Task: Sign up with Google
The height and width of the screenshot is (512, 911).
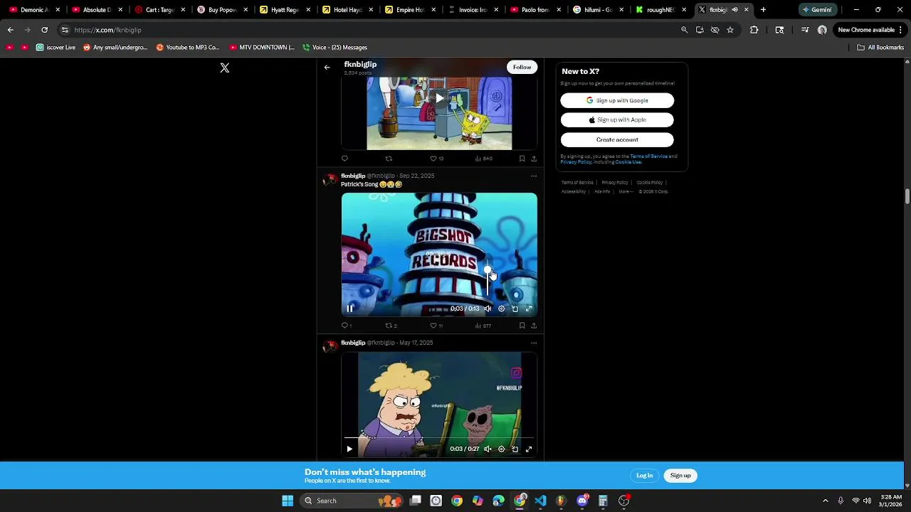Action: coord(617,100)
